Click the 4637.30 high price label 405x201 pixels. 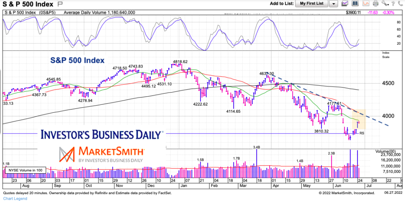click(x=267, y=73)
